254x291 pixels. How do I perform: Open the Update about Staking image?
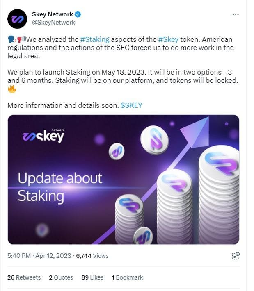123,179
